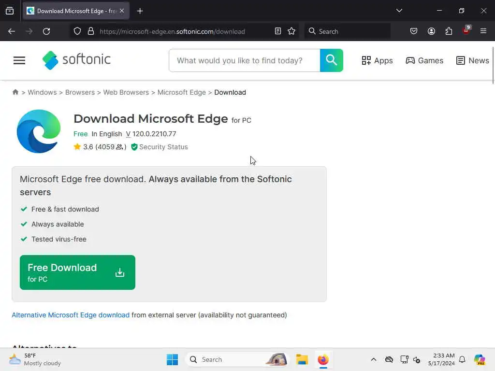Bookmark this page with star icon
The width and height of the screenshot is (495, 371).
[291, 31]
